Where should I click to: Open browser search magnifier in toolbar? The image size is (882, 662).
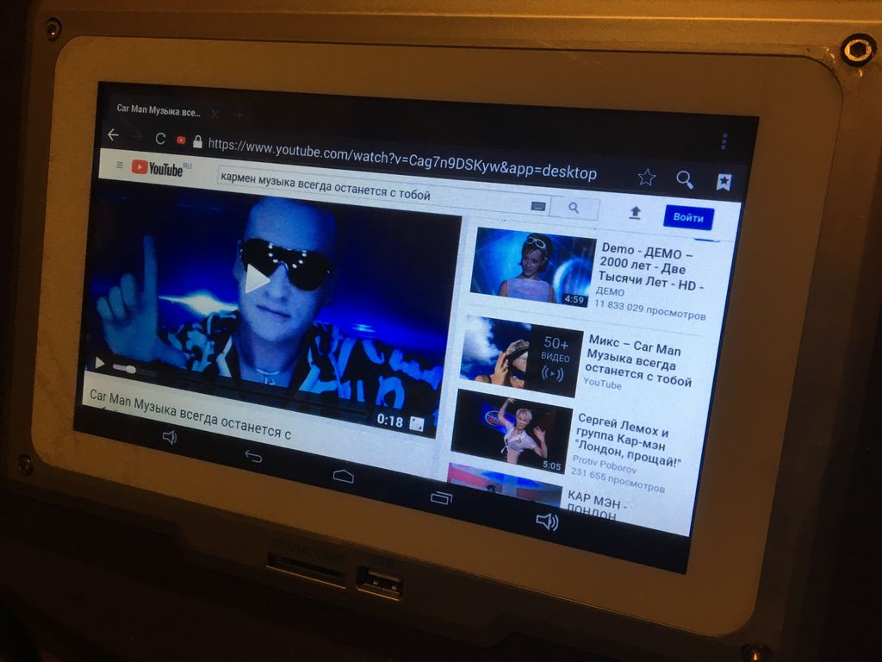tap(685, 180)
